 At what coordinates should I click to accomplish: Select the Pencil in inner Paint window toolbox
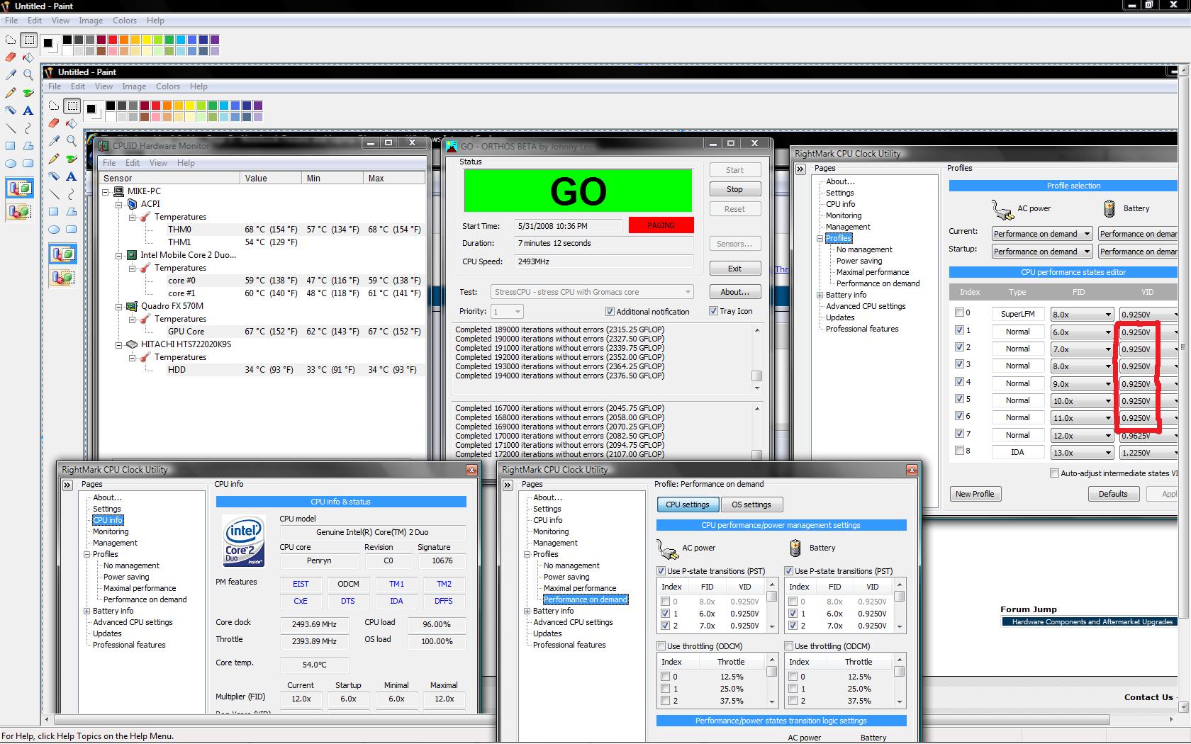pos(54,159)
